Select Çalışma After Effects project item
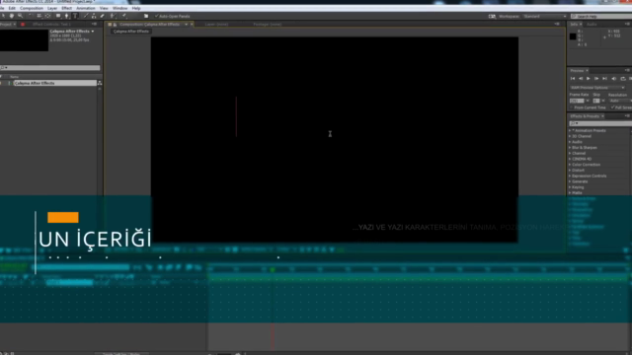The width and height of the screenshot is (632, 355). (x=55, y=83)
